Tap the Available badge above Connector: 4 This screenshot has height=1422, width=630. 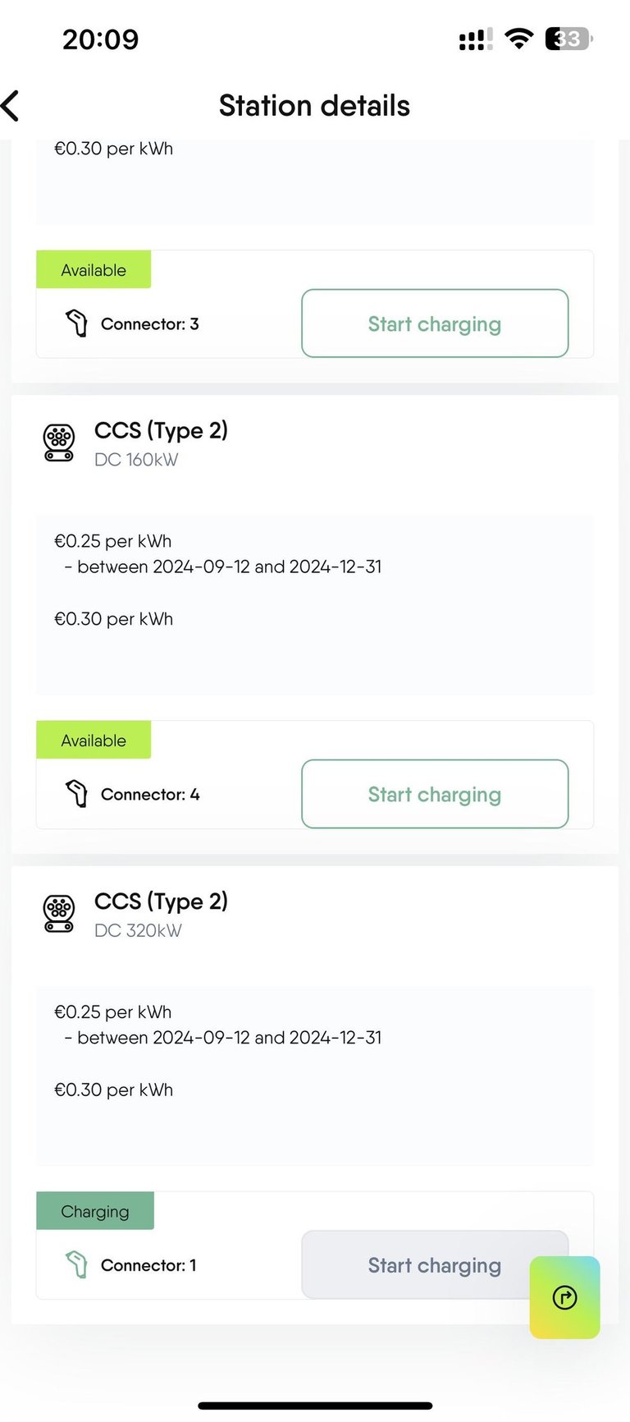coord(94,740)
